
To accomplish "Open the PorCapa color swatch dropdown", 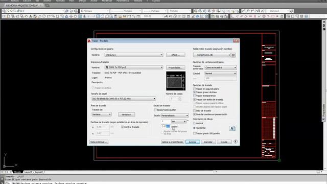I will 95,11.
